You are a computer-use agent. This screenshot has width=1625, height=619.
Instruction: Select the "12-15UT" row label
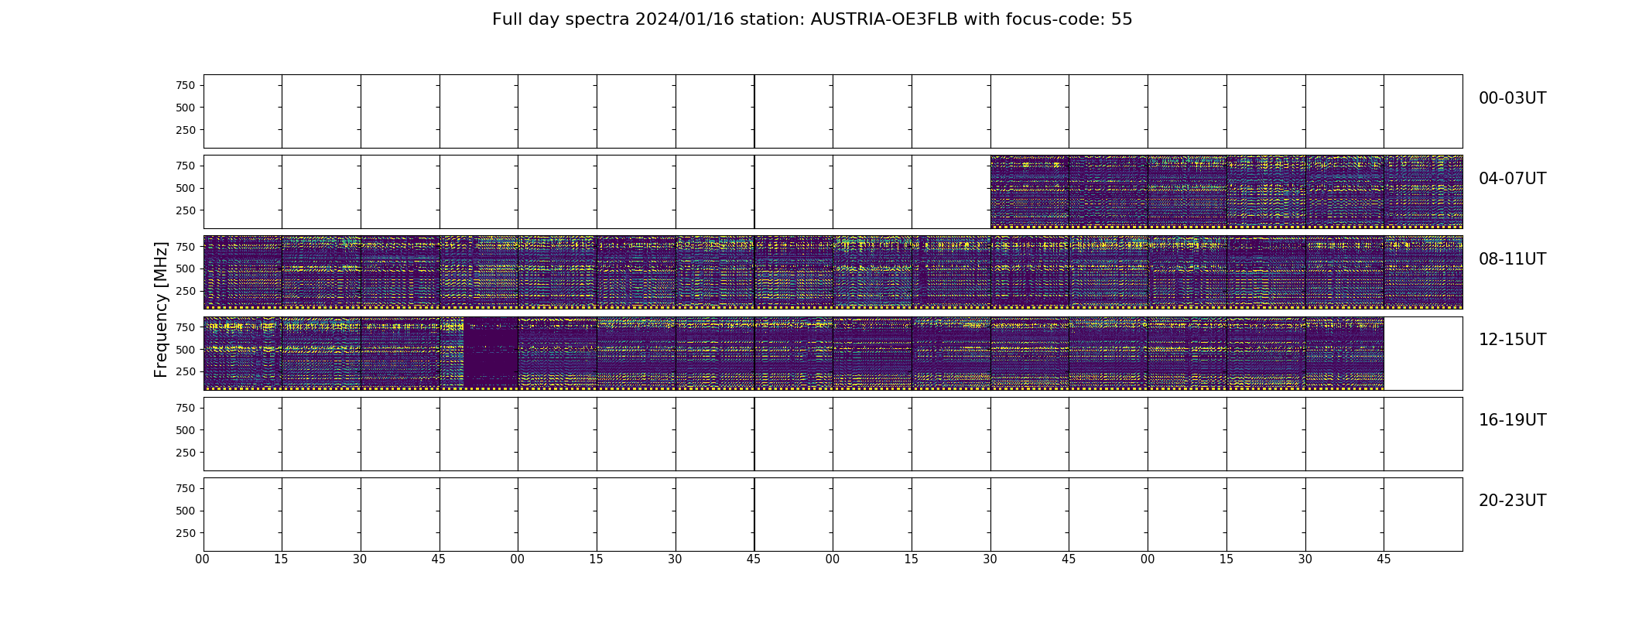1512,340
